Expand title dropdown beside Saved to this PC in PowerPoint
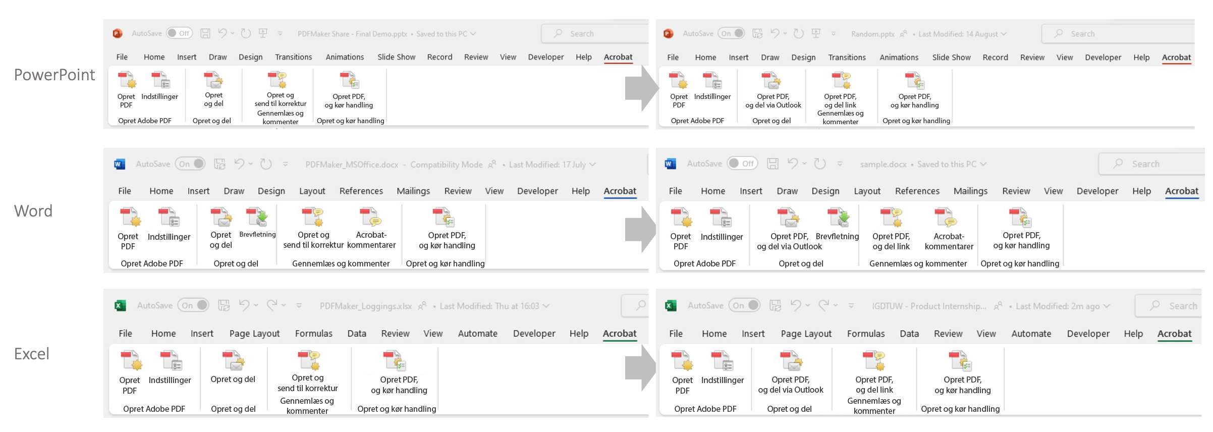This screenshot has height=432, width=1213. pyautogui.click(x=473, y=34)
